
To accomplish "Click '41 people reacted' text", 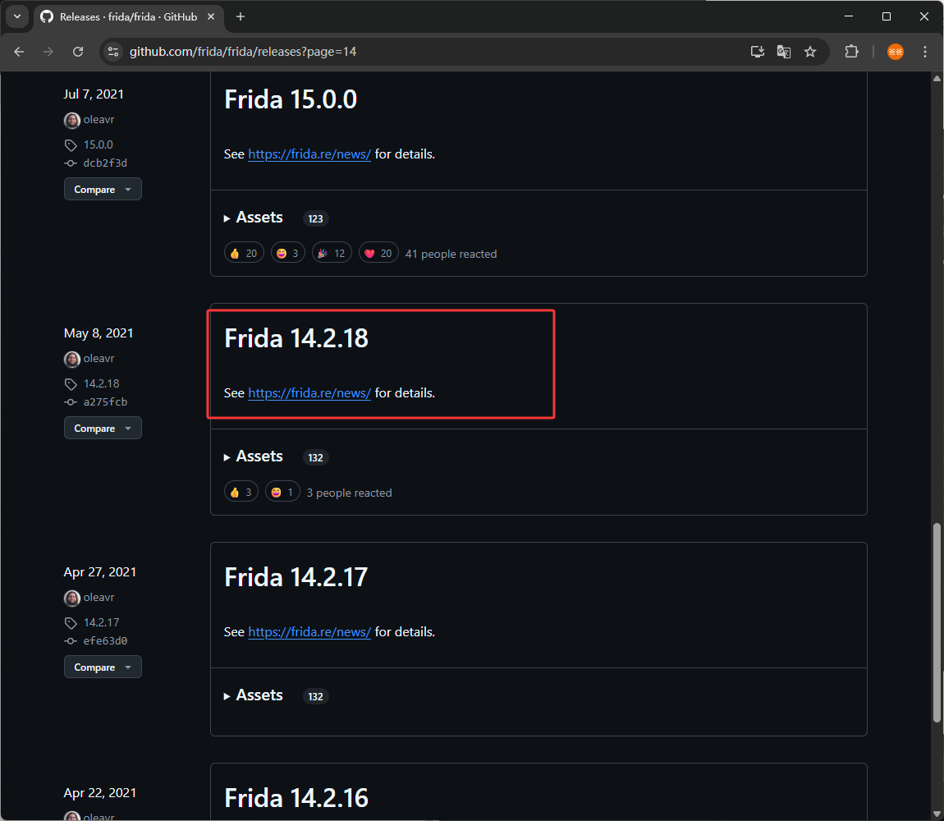I will (x=451, y=255).
